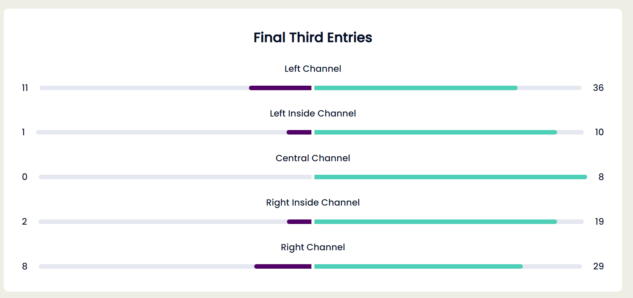The height and width of the screenshot is (298, 633).
Task: Click the Left Channel value 36
Action: coord(598,88)
